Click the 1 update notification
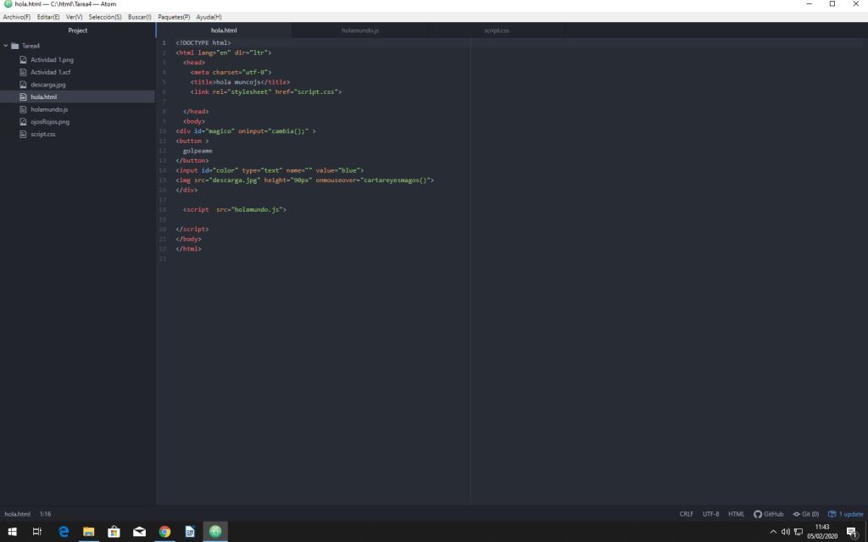The width and height of the screenshot is (868, 542). [x=846, y=514]
